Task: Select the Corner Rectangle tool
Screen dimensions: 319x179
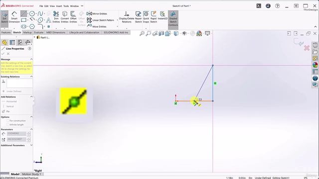Action: [23, 20]
